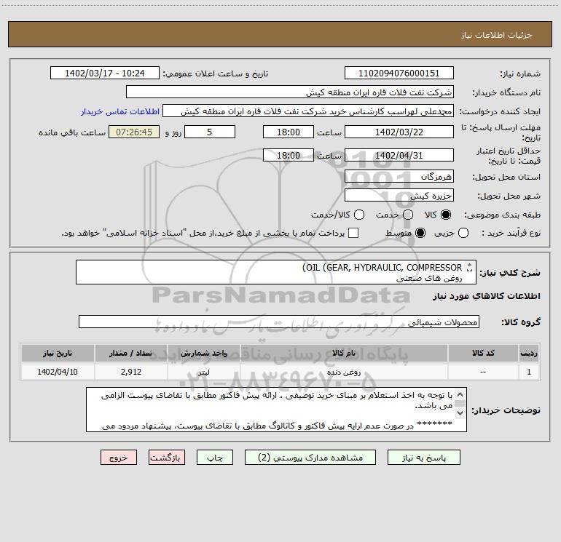Click the delivery province field 'هرمزگان'

399,176
